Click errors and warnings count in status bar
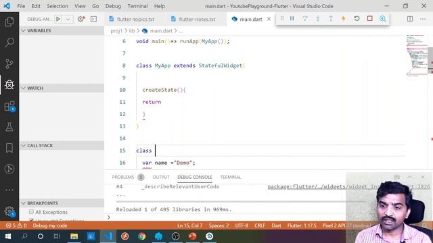The height and width of the screenshot is (243, 433). [16, 225]
